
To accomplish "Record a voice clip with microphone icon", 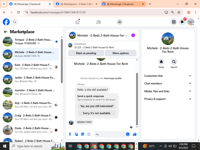I will [70, 134].
